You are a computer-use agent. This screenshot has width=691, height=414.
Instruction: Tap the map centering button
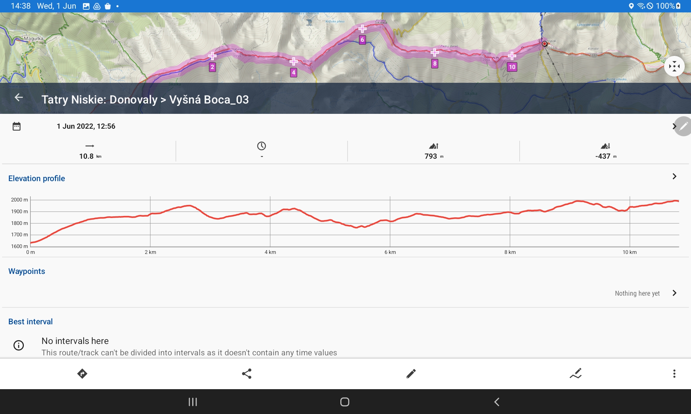tap(674, 66)
